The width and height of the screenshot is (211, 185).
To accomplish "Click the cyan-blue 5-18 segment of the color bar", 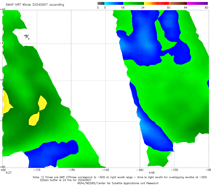I will point(114,3).
